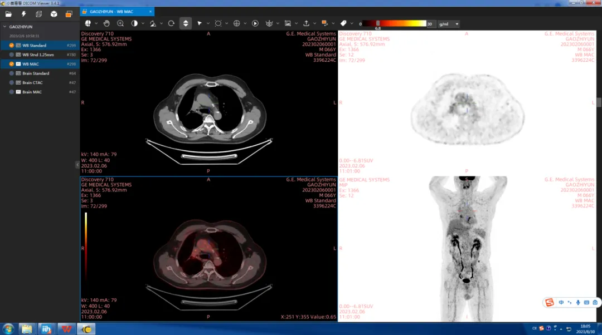Select the axial CT viewport image
Image resolution: width=602 pixels, height=335 pixels.
click(x=208, y=103)
